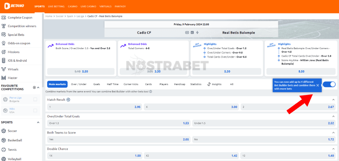Open the info icon next to combine text

tap(150, 91)
